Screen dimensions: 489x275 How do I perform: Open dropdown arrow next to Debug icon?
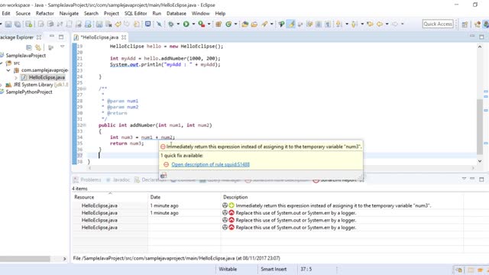click(x=178, y=24)
